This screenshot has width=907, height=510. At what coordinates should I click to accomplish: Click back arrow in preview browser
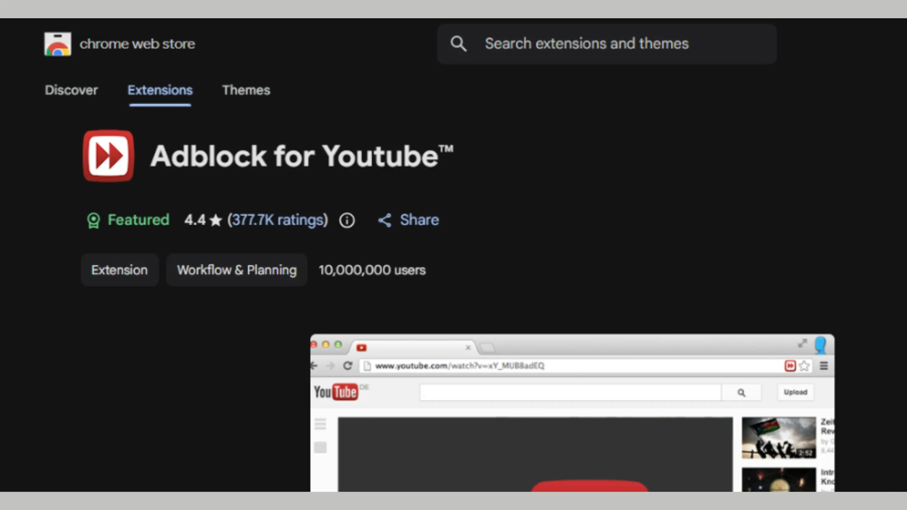314,366
